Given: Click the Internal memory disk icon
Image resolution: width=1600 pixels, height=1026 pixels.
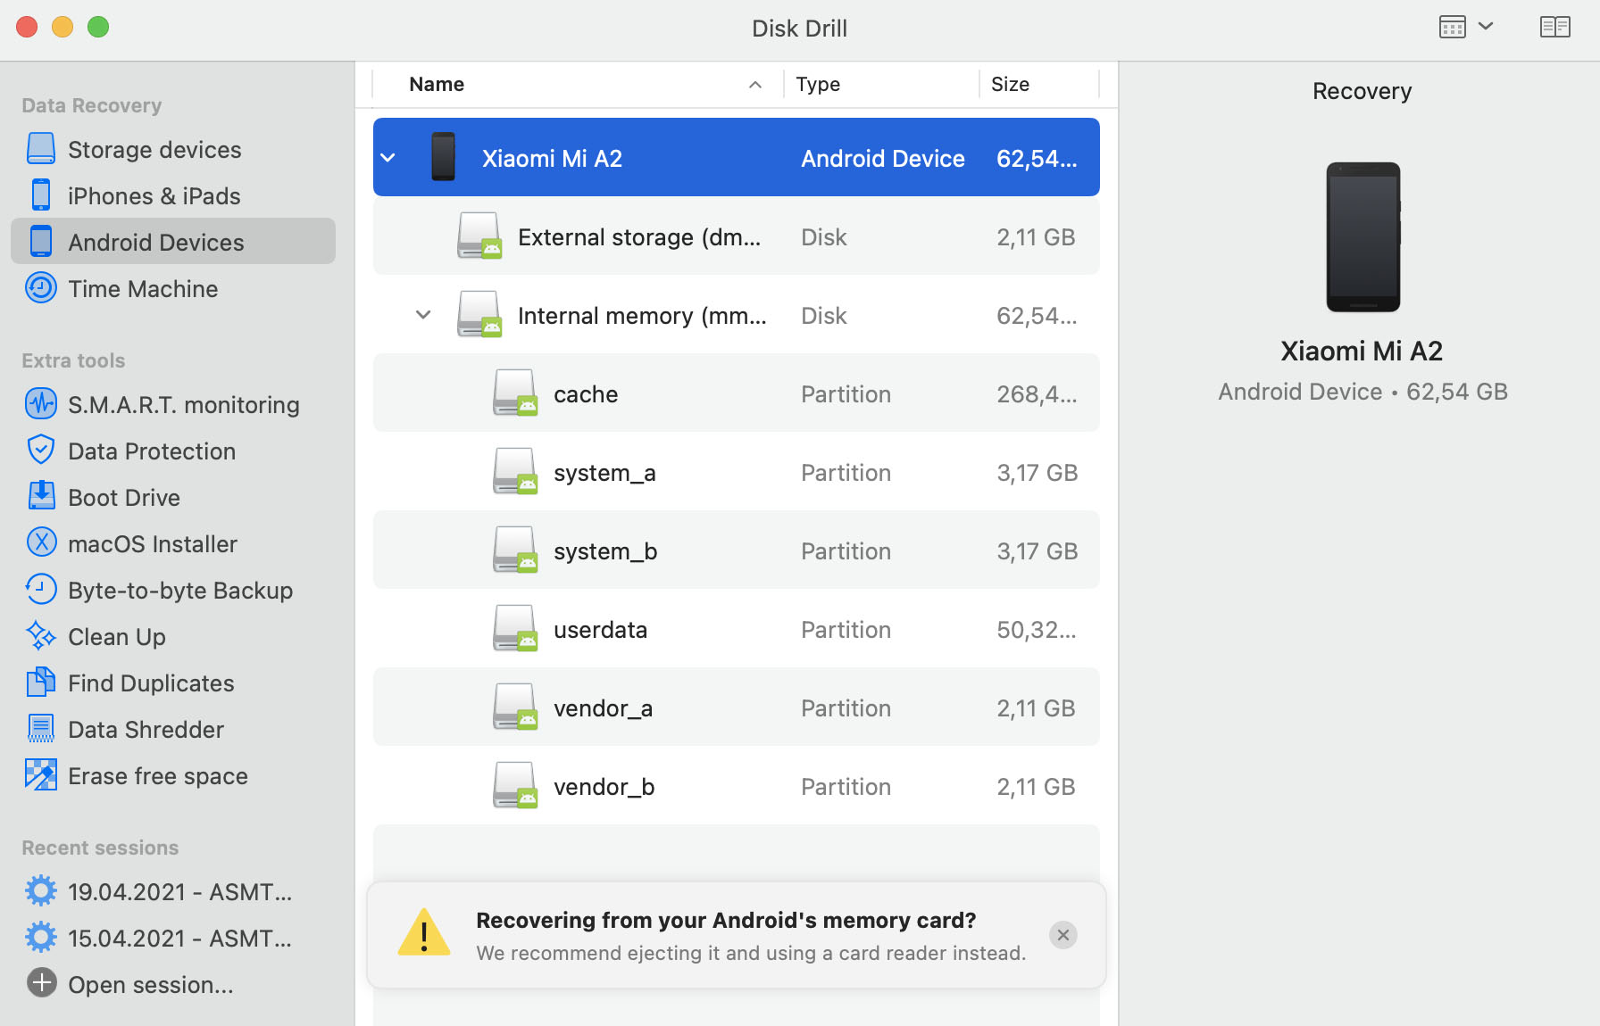Looking at the screenshot, I should [479, 314].
